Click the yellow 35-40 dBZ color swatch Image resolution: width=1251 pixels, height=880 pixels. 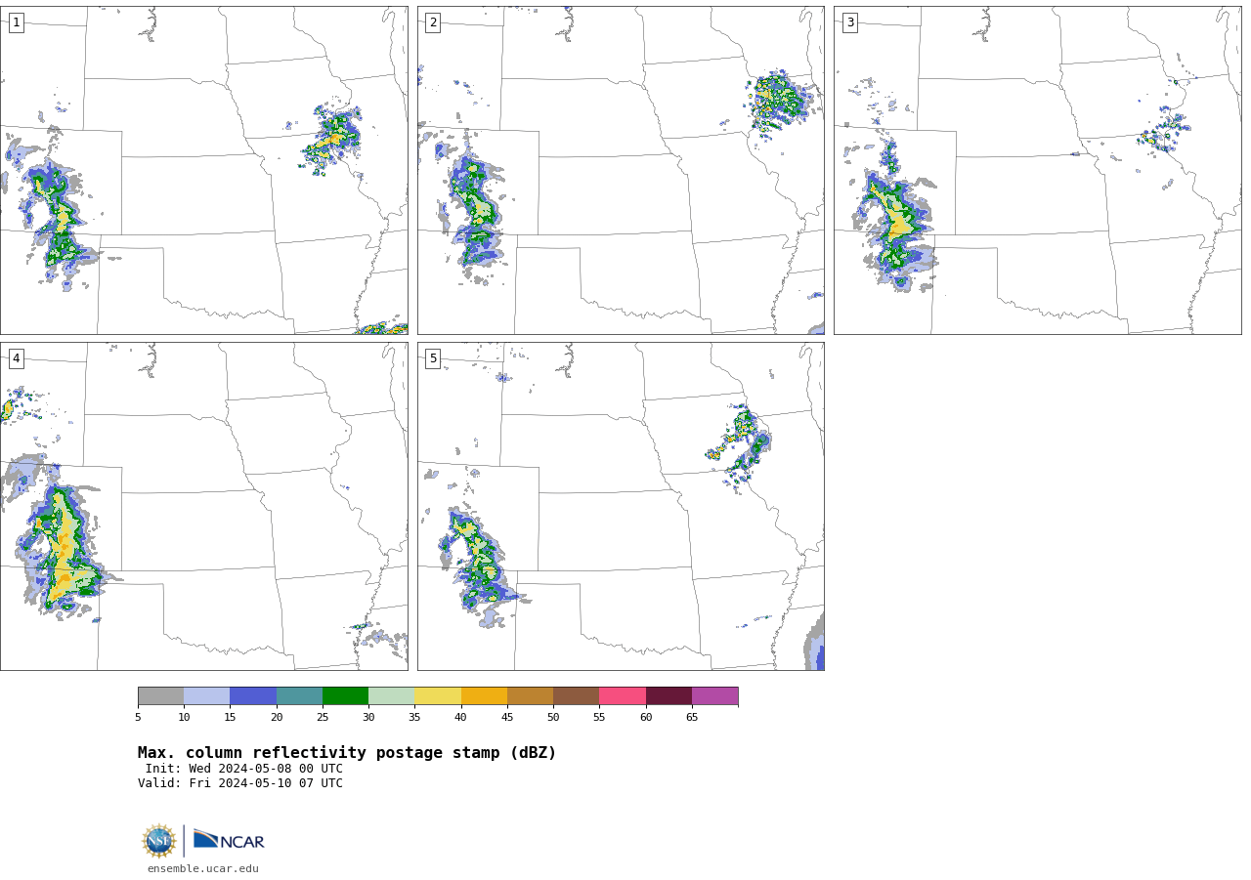click(x=438, y=695)
